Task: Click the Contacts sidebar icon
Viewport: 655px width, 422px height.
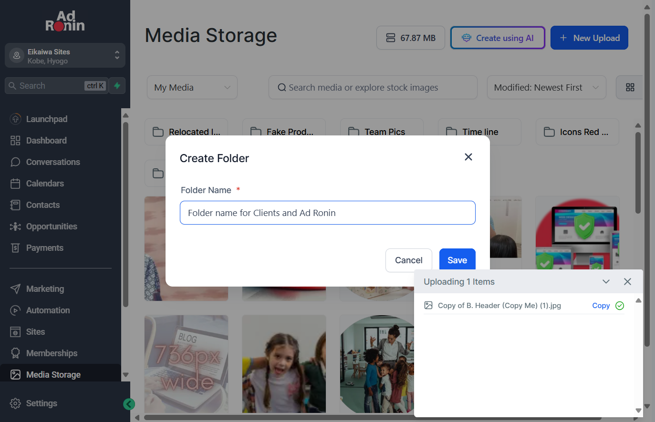Action: click(15, 205)
